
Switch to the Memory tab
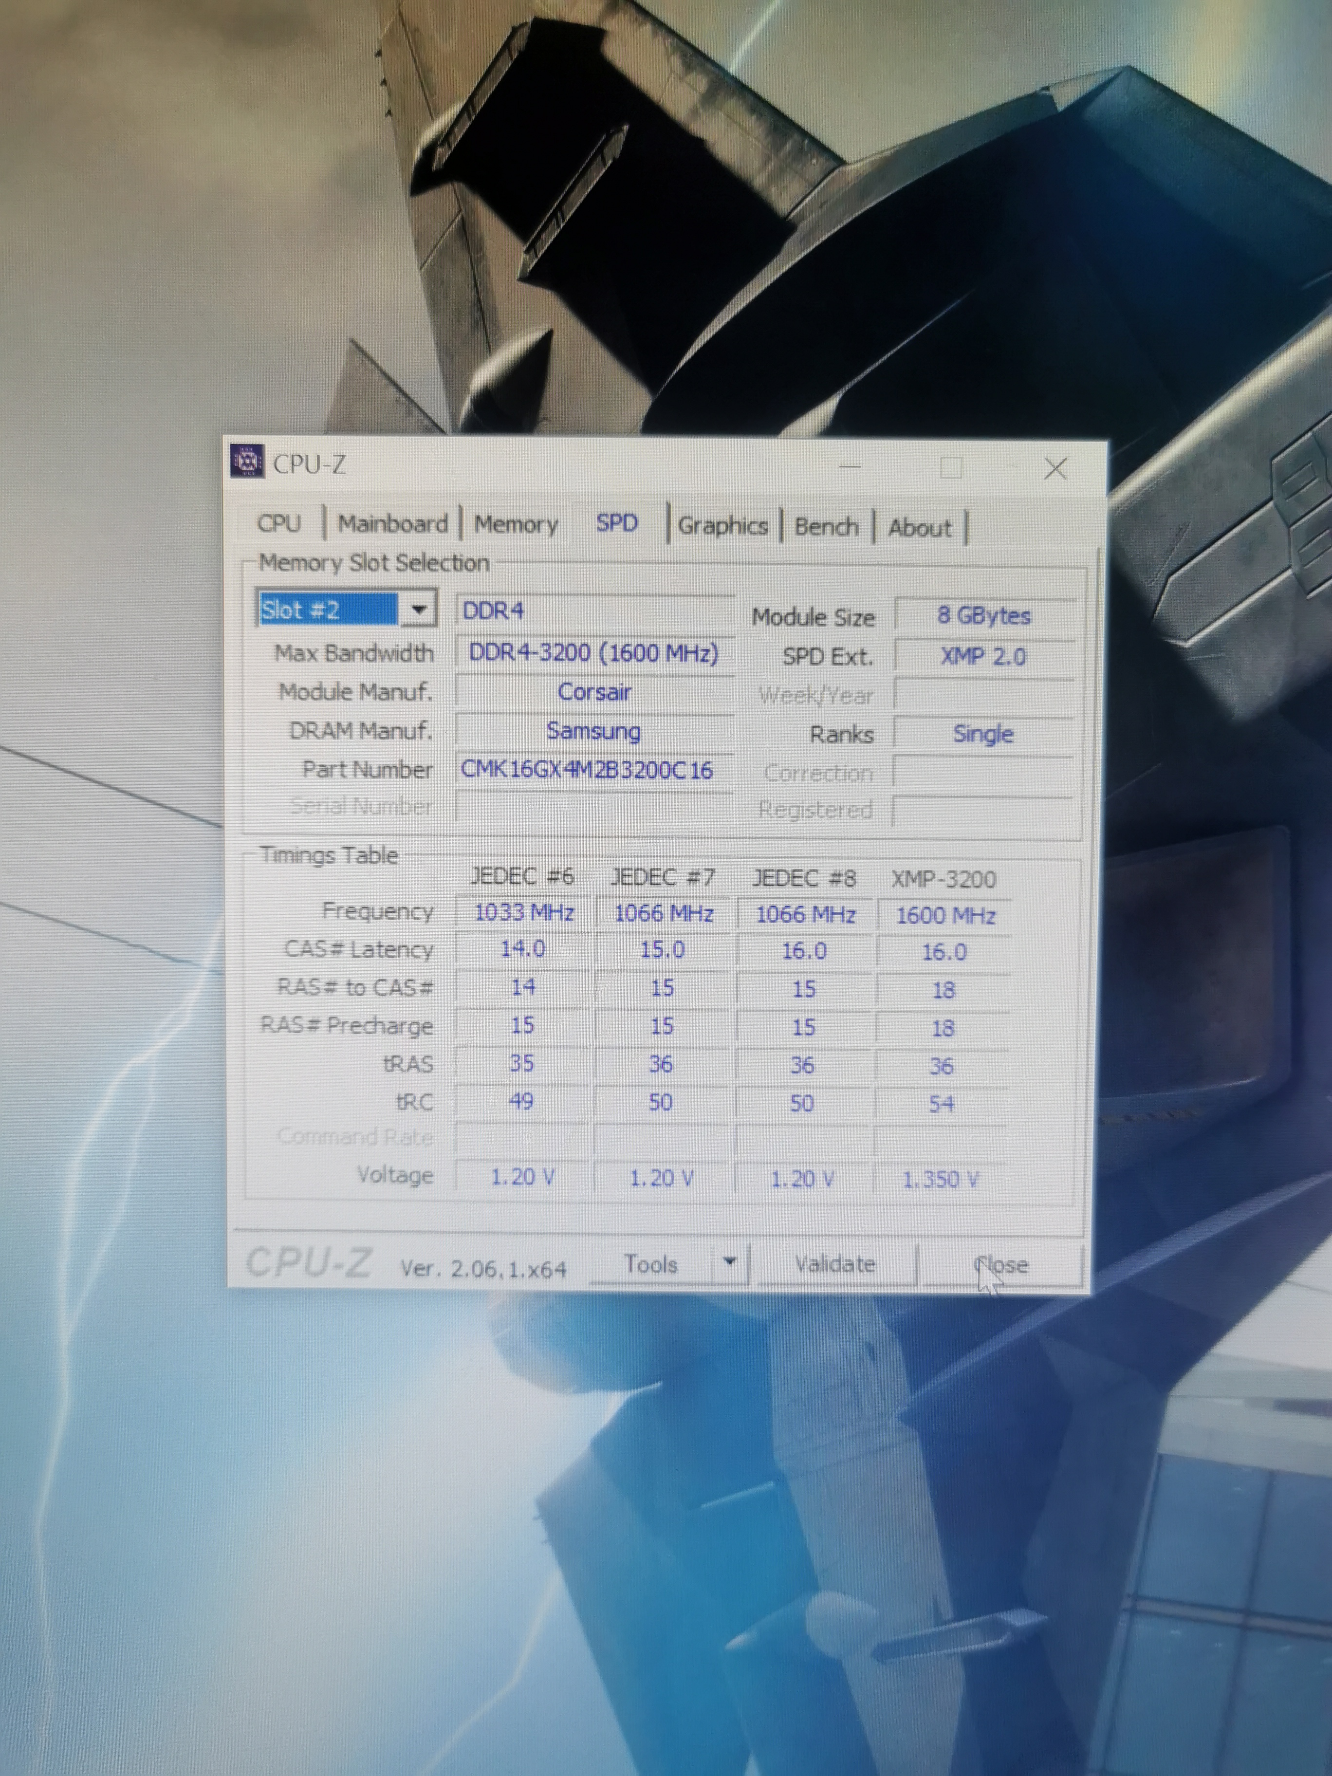pos(516,524)
